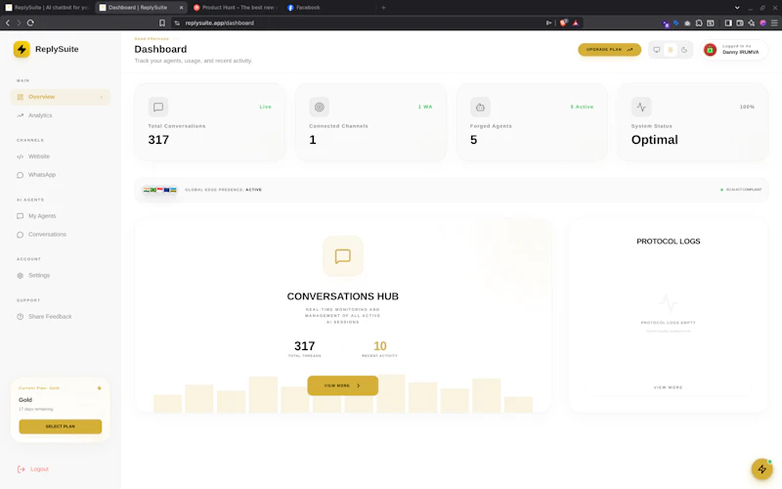Open the browser hamburger menu
Screen dimensions: 782x489
[774, 22]
